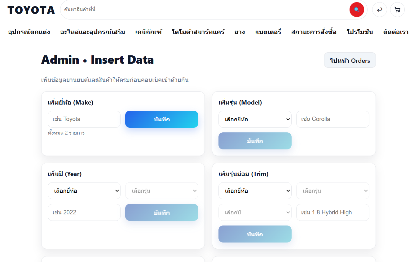Click the เช่น Corolla input field
This screenshot has height=262, width=414.
click(333, 119)
